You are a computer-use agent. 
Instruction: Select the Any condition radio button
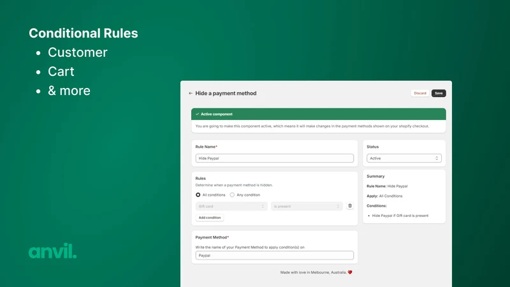click(x=232, y=195)
